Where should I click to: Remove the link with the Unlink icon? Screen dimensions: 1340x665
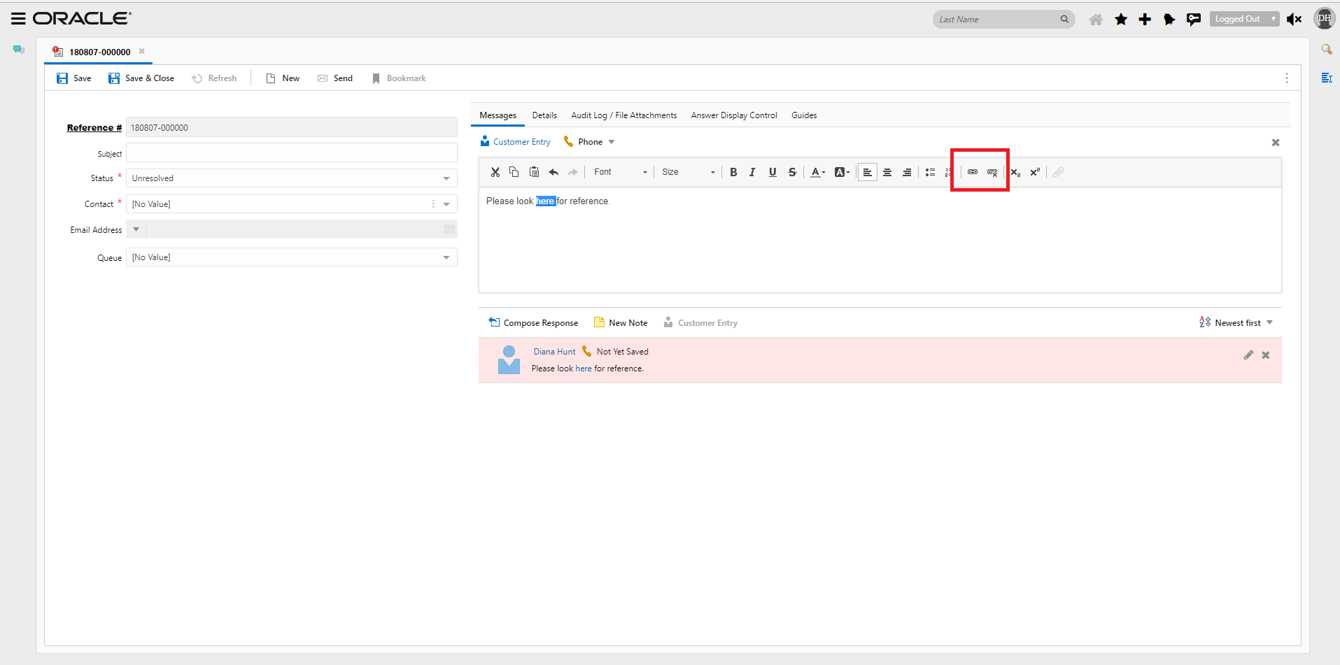pos(993,172)
